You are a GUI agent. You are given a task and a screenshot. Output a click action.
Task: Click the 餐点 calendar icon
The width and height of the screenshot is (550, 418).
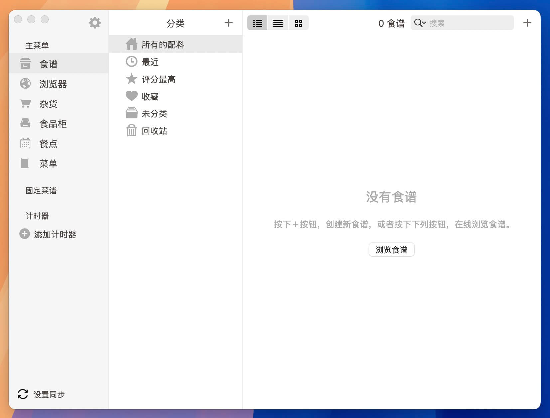click(x=25, y=143)
